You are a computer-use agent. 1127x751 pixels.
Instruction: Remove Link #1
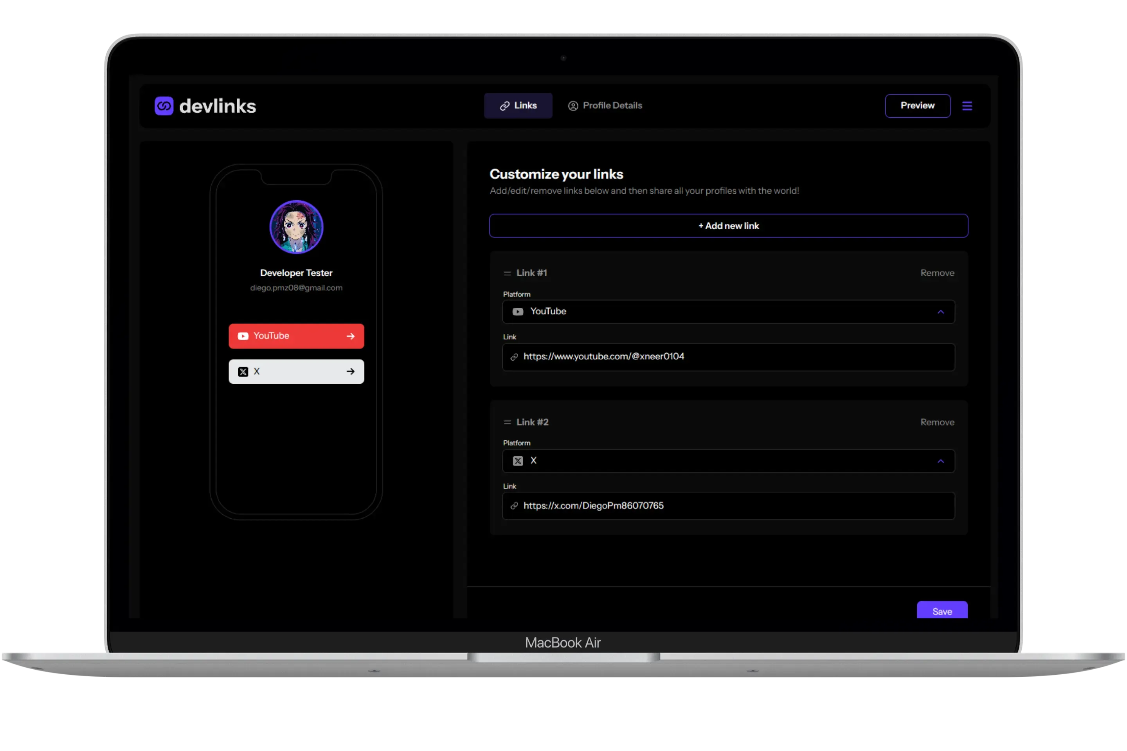click(937, 273)
